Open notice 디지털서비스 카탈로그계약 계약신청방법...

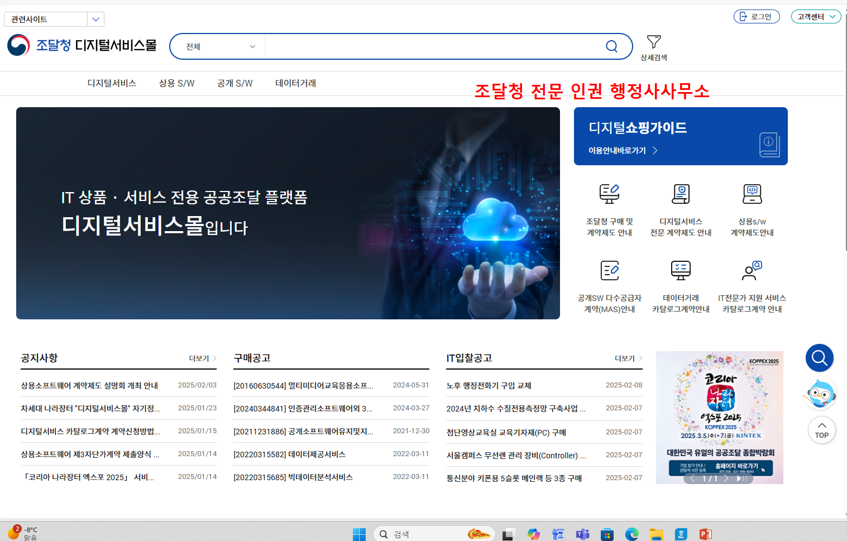[x=90, y=432]
